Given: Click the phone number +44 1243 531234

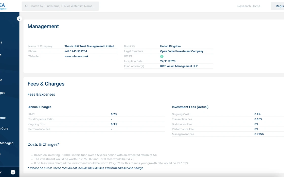Looking at the screenshot, I should click(76, 51).
